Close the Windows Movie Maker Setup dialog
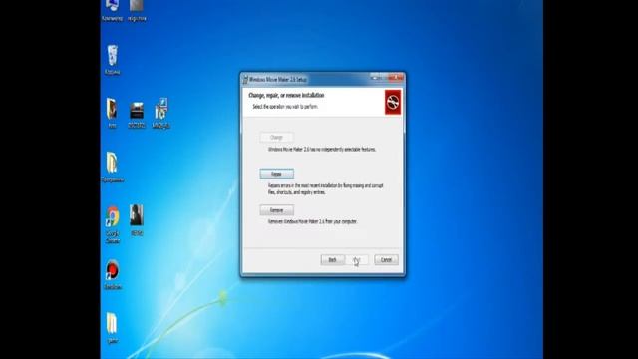This screenshot has width=638, height=359. pyautogui.click(x=395, y=78)
